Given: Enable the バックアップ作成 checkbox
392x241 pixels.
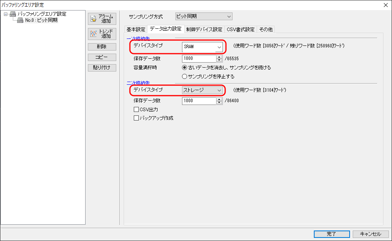Looking at the screenshot, I should [x=136, y=118].
